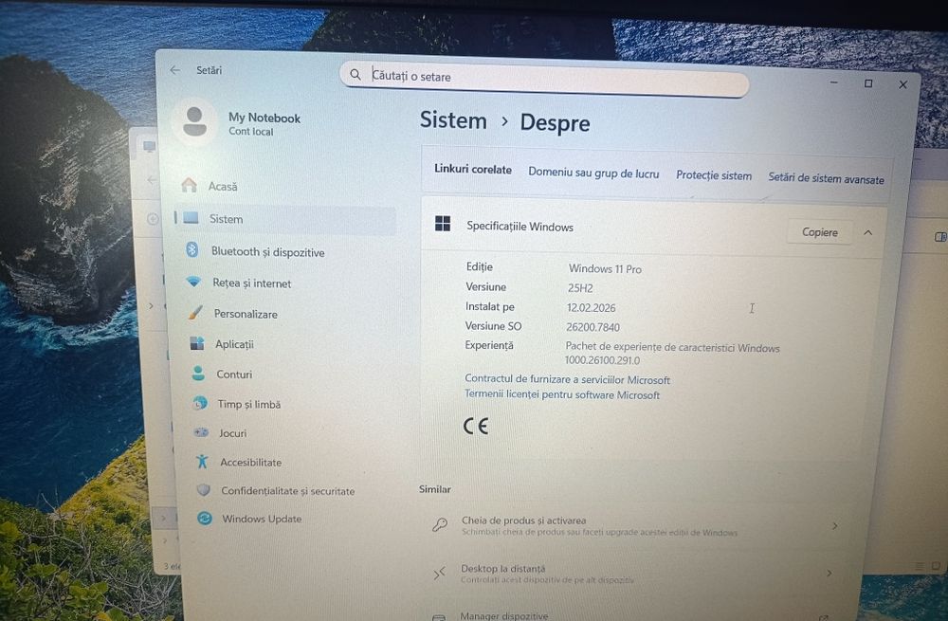Maximize the Settings window

pos(868,83)
